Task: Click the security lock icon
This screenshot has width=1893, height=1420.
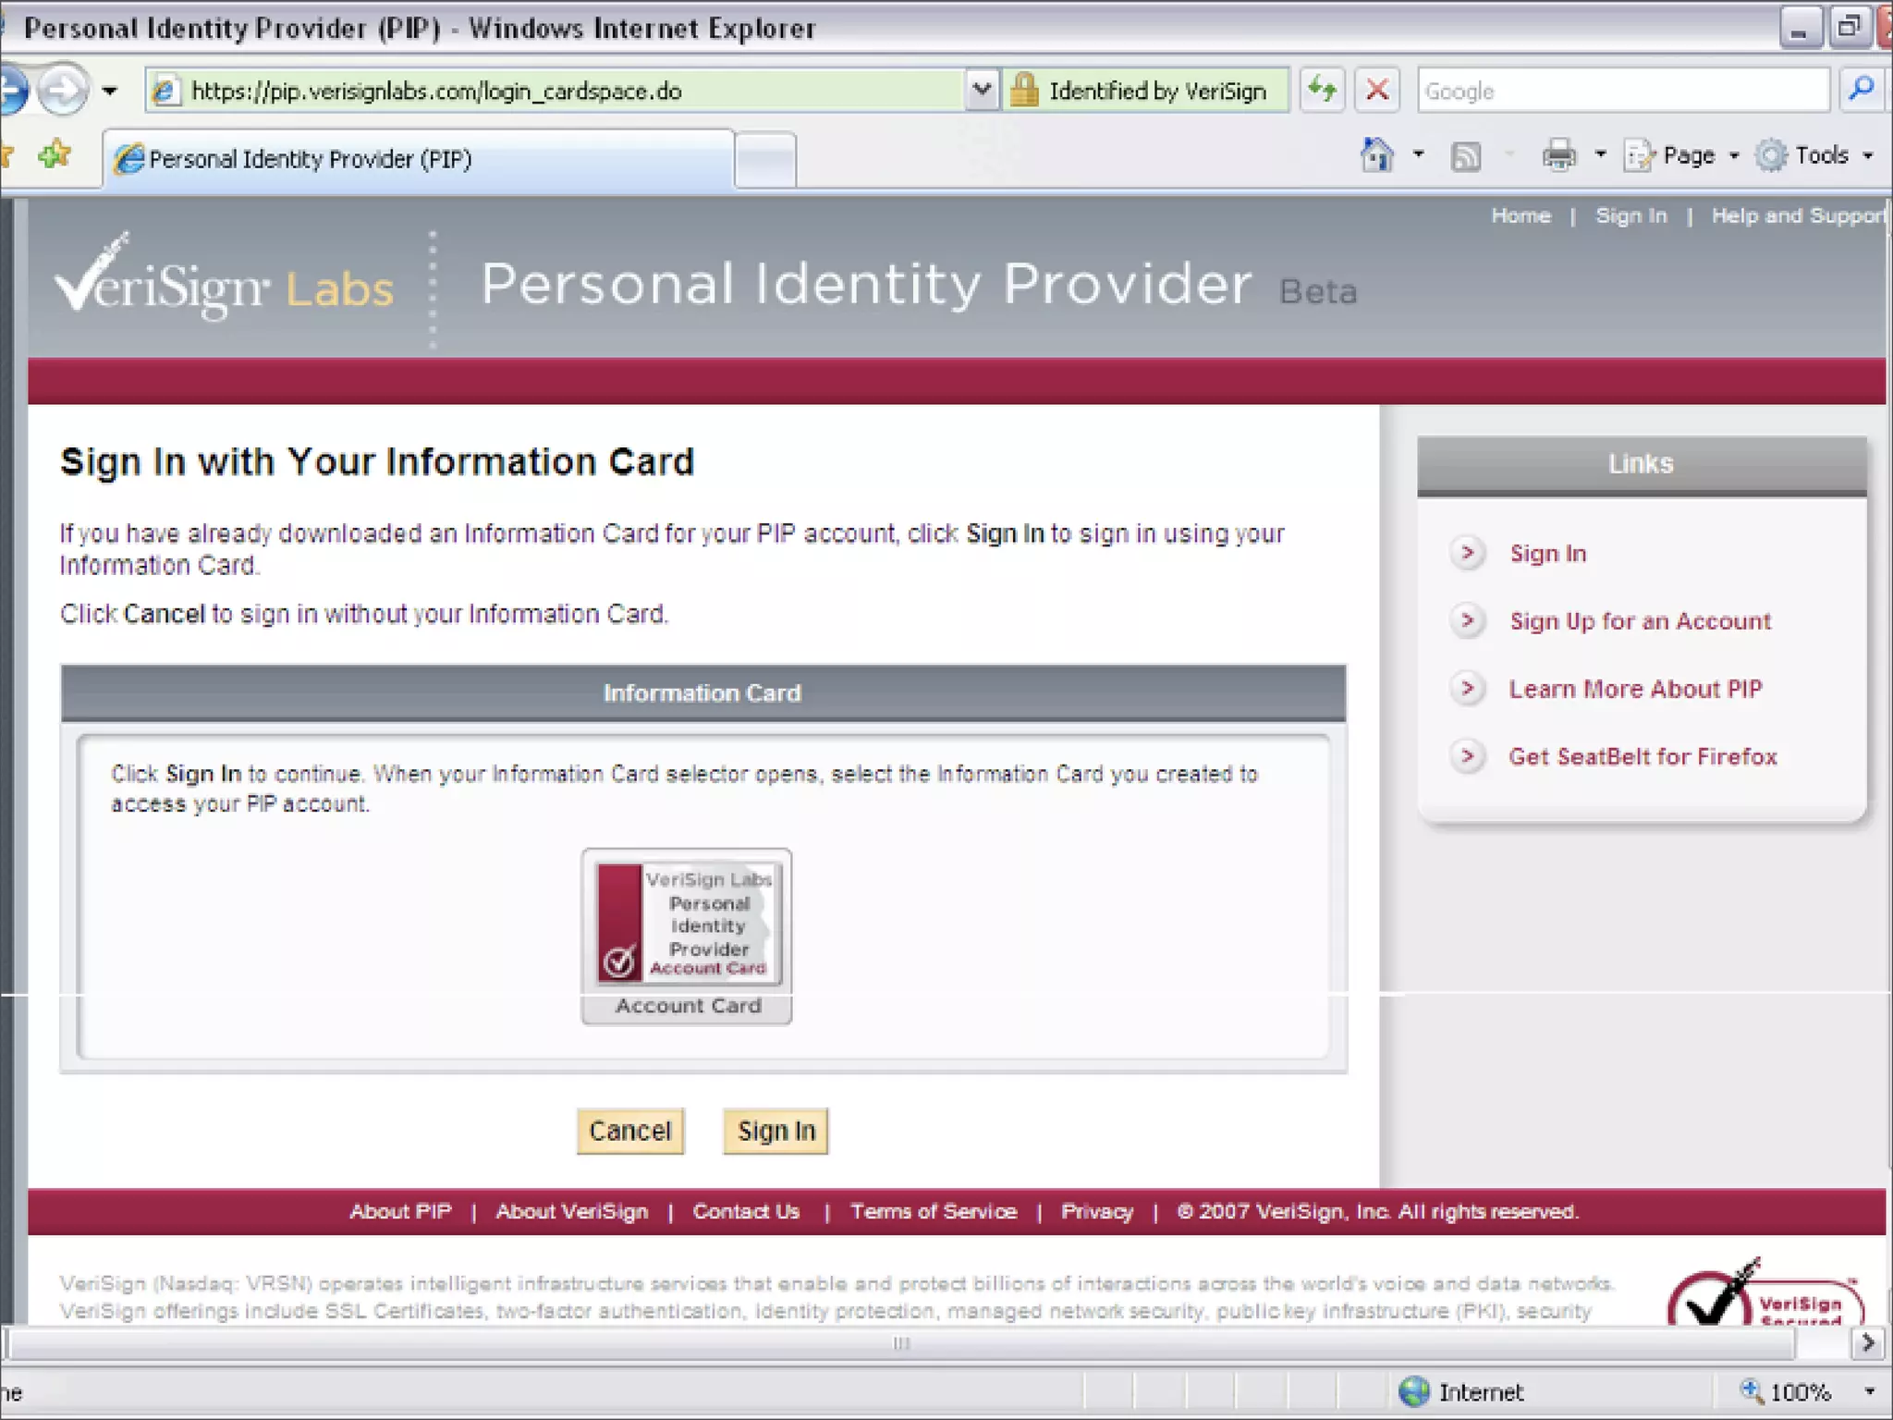Action: (1024, 91)
